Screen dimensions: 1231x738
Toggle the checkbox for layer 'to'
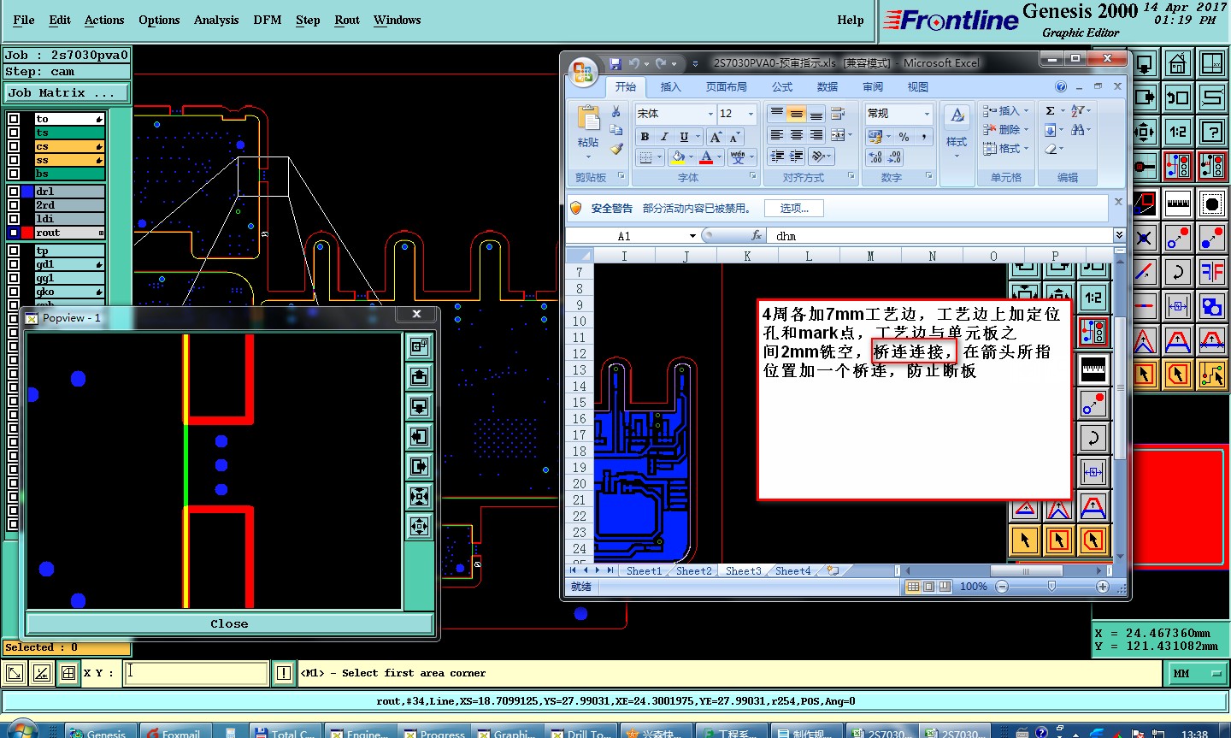click(14, 119)
